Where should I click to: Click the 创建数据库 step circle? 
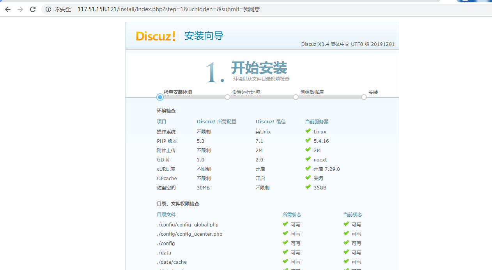pyautogui.click(x=296, y=97)
